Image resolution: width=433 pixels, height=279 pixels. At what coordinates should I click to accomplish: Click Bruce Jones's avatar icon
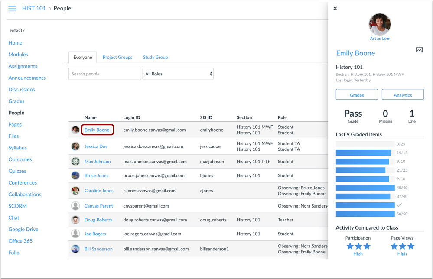75,175
